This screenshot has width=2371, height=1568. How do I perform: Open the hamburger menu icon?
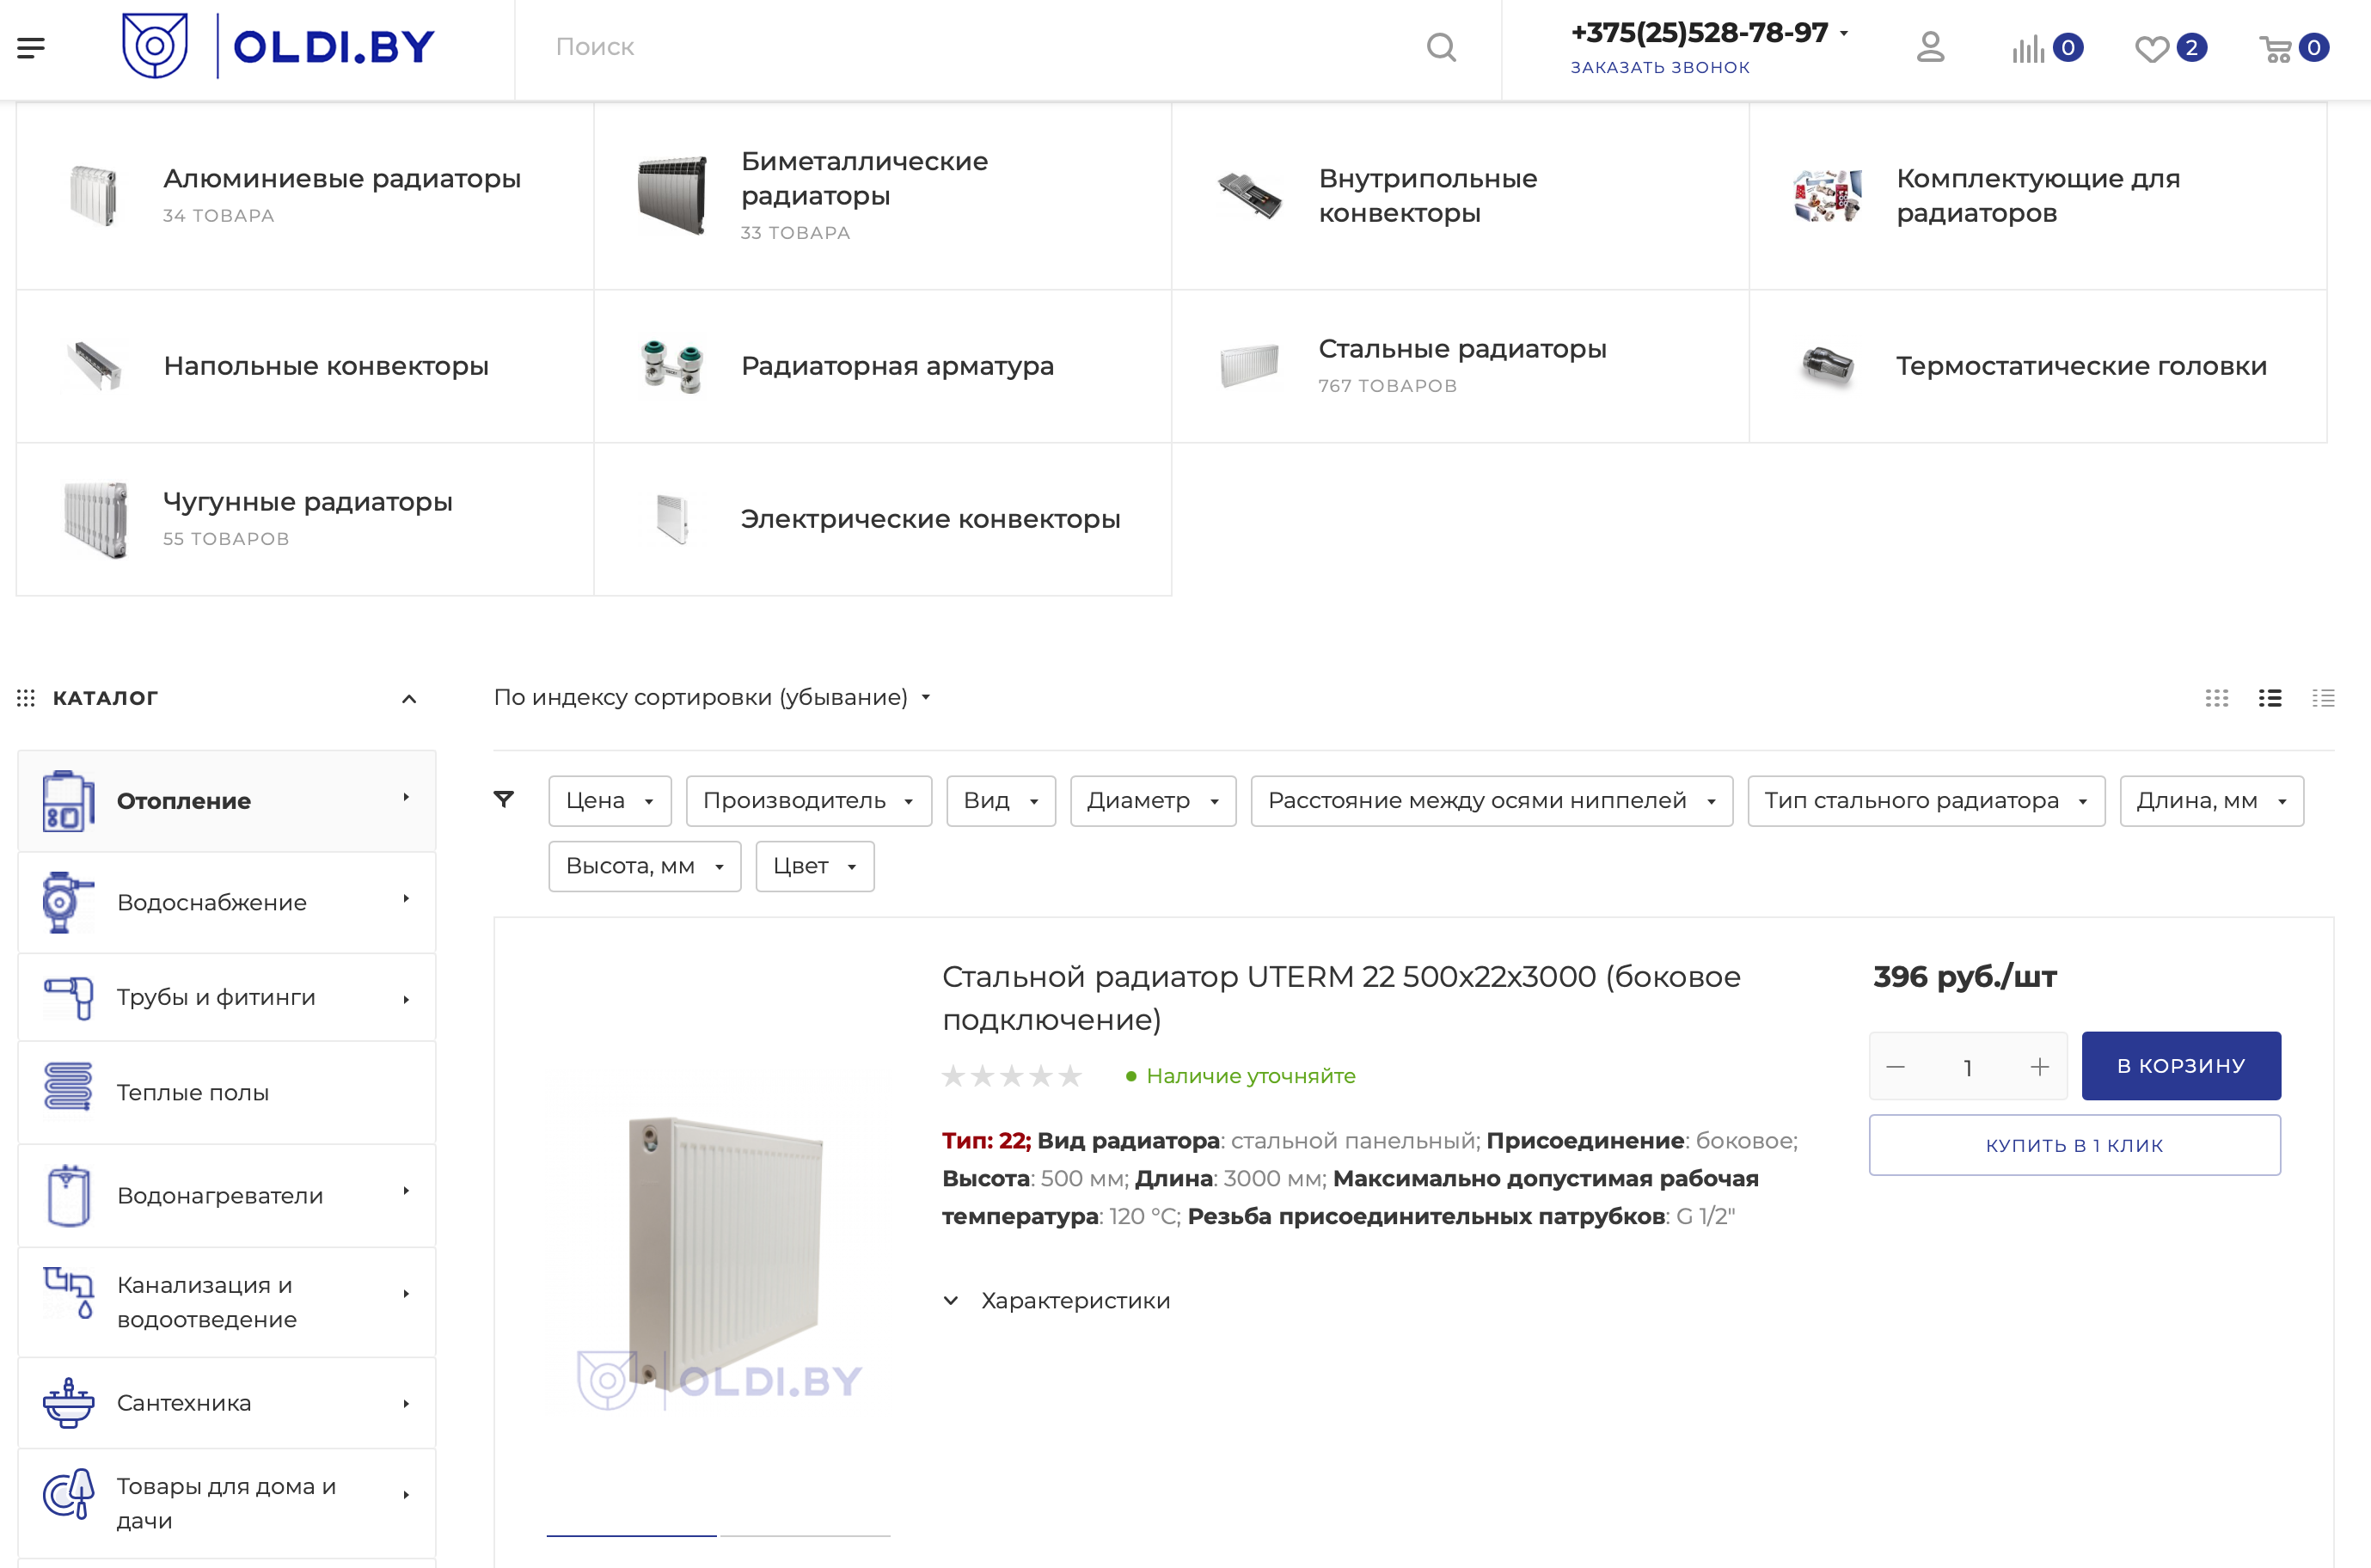pos(31,47)
